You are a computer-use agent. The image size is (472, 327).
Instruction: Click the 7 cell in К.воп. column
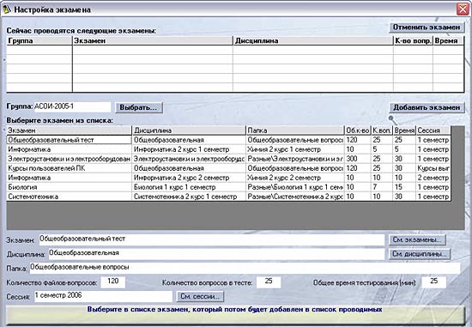pyautogui.click(x=382, y=187)
